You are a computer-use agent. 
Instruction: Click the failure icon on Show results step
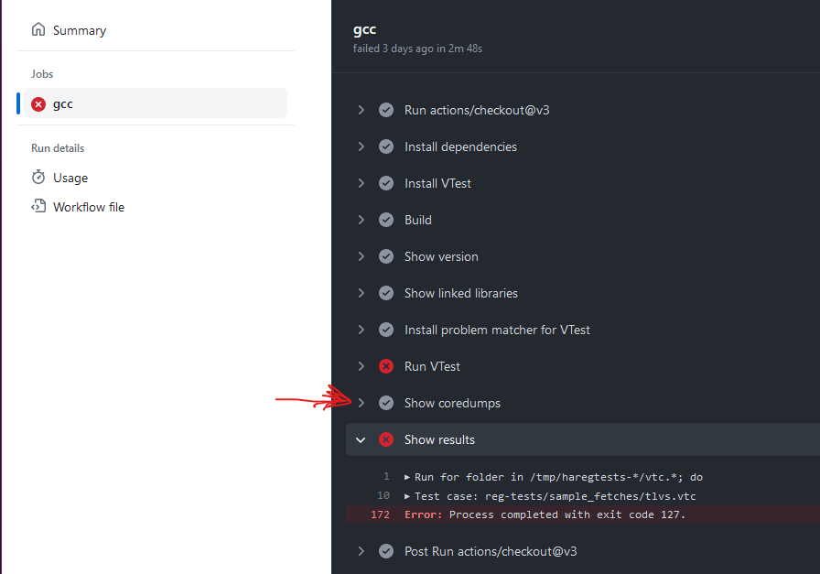point(386,439)
